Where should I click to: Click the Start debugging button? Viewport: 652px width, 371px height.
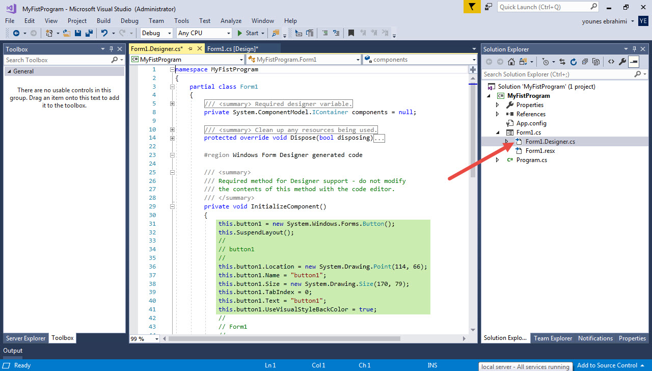[248, 33]
